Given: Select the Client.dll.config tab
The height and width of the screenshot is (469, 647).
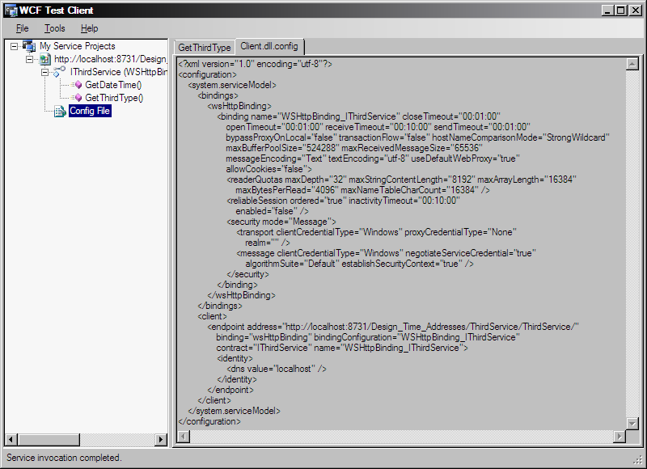Looking at the screenshot, I should click(x=269, y=46).
